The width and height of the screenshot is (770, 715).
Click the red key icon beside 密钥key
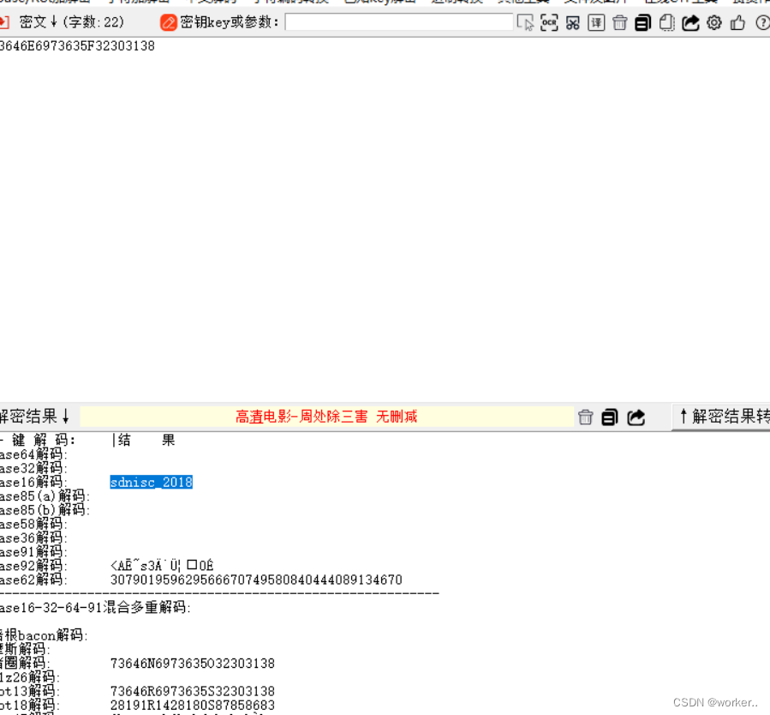point(170,23)
